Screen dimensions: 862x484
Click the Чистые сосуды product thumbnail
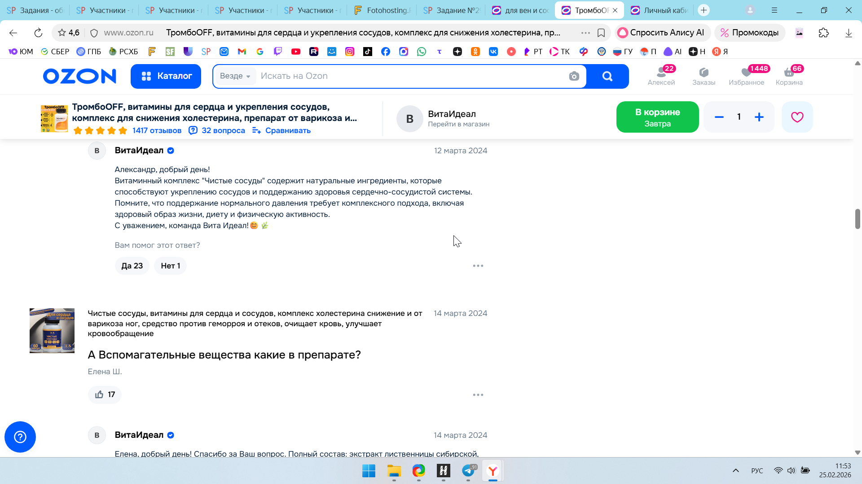52,331
